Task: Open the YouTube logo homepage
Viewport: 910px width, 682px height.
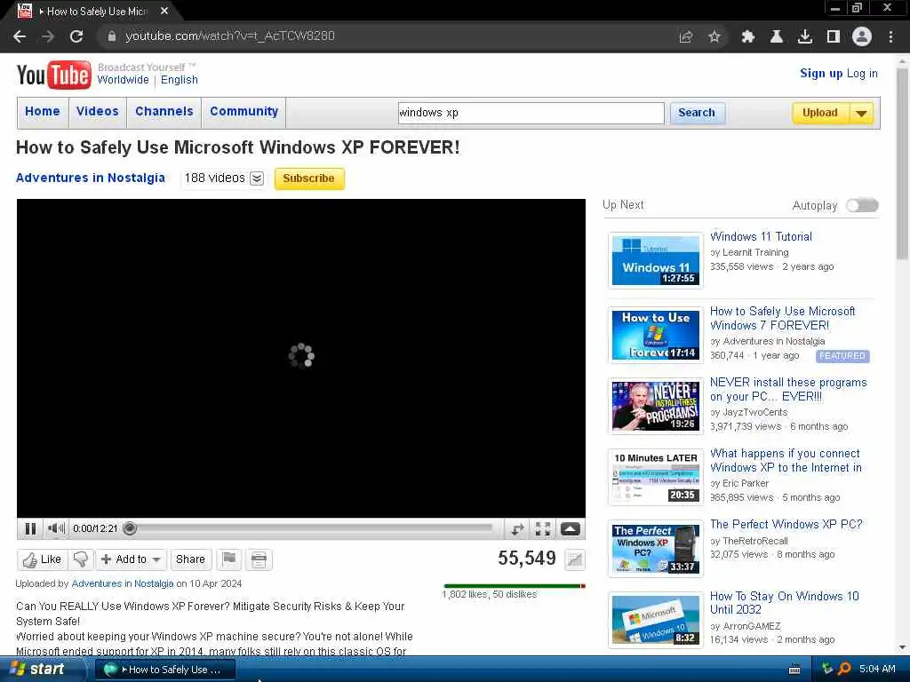Action: point(53,75)
